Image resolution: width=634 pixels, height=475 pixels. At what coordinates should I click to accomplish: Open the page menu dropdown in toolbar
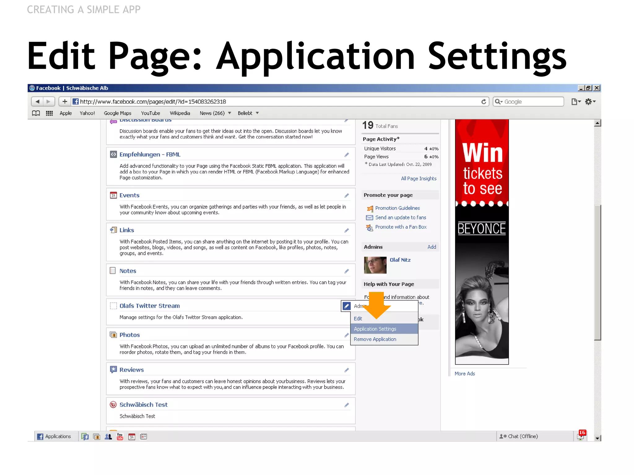coord(576,101)
